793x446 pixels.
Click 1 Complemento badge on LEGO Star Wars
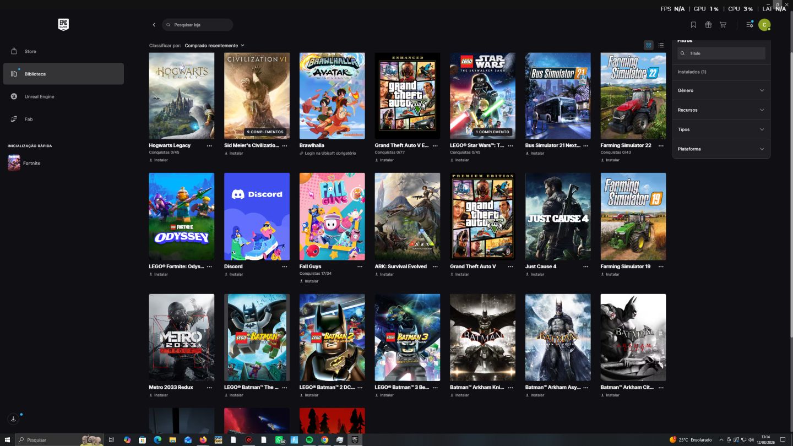[x=493, y=132]
